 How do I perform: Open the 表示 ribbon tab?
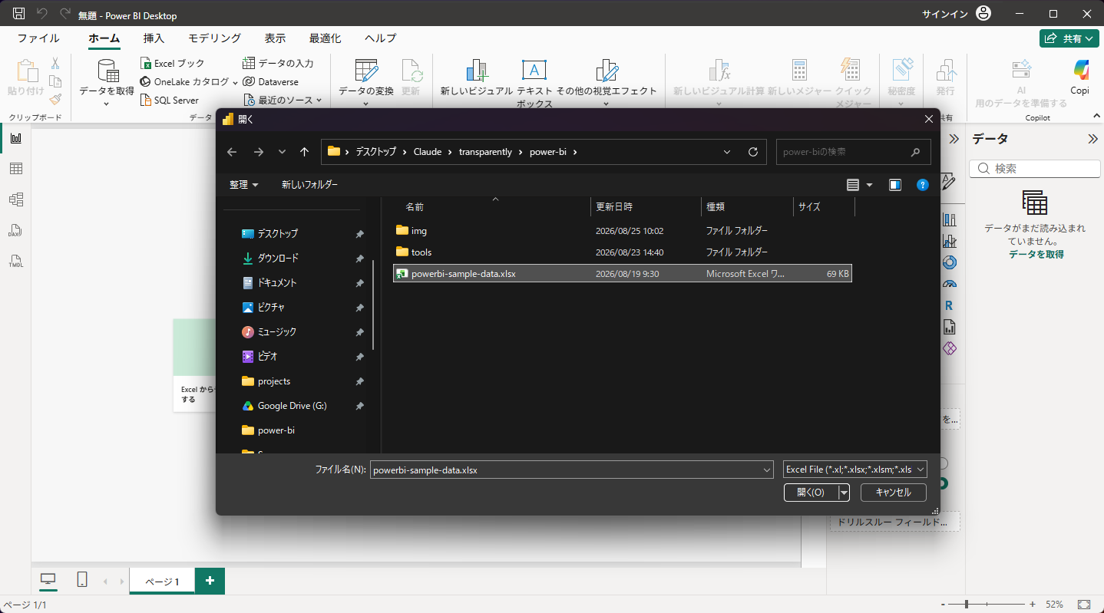(x=275, y=38)
